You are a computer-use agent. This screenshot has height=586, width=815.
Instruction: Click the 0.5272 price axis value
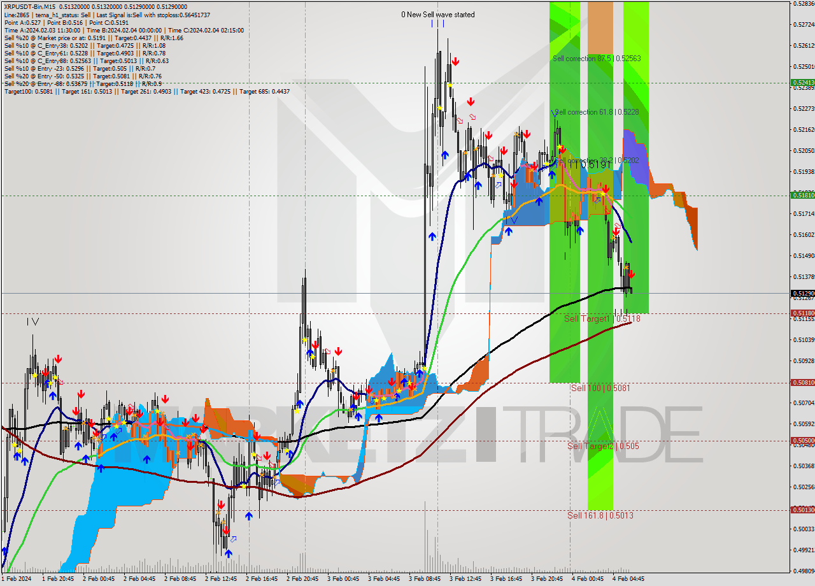804,24
